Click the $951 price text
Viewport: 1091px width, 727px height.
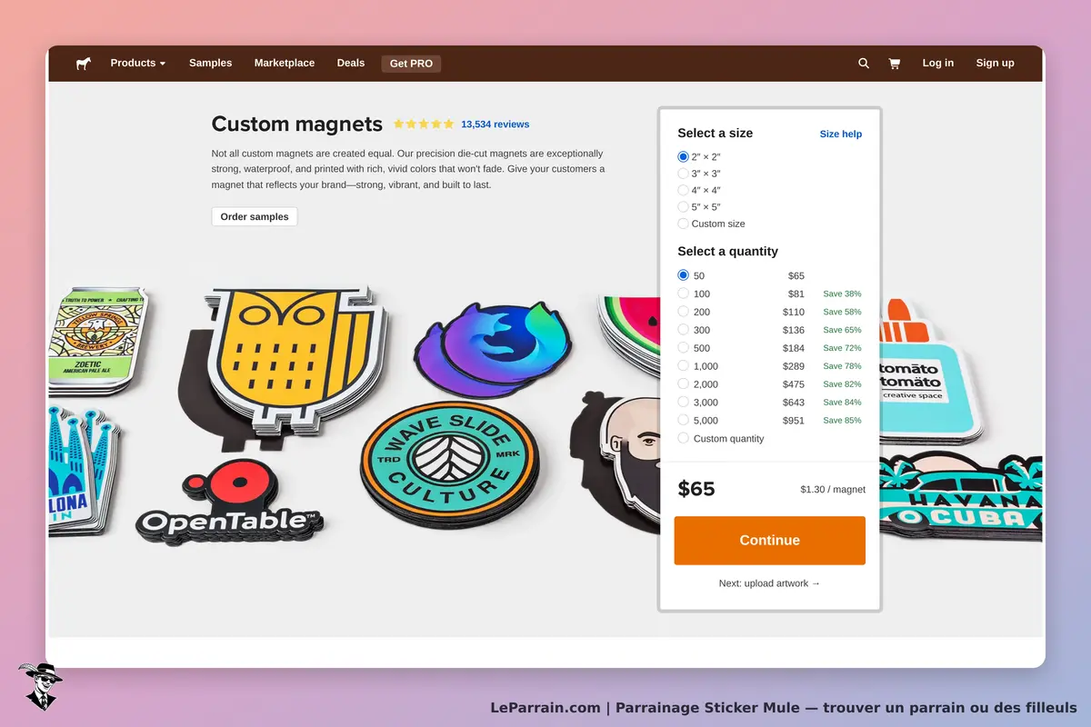[794, 421]
